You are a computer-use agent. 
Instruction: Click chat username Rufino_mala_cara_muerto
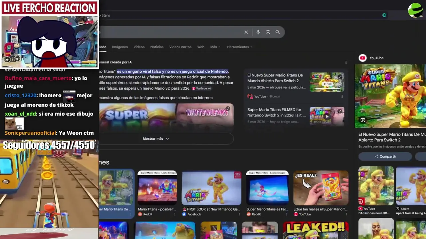pyautogui.click(x=38, y=78)
